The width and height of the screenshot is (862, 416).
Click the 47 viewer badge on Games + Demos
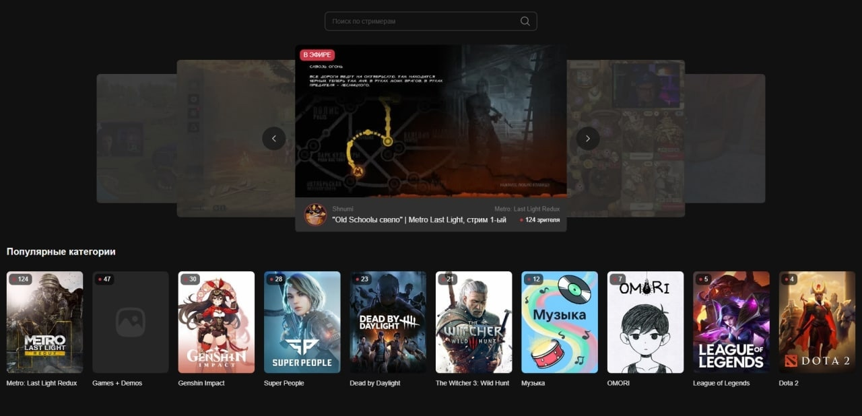coord(104,279)
